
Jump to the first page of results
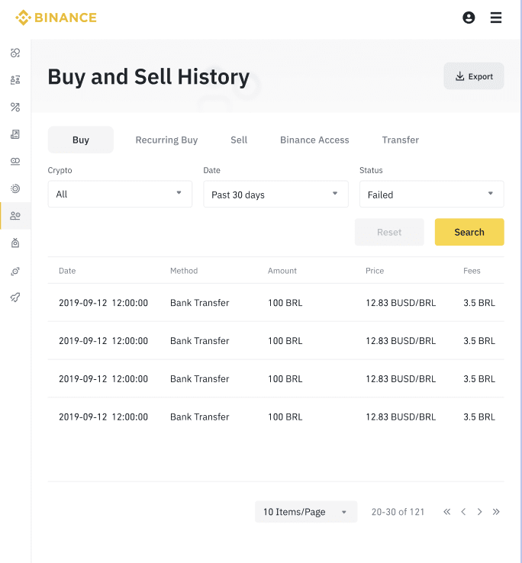pos(447,512)
